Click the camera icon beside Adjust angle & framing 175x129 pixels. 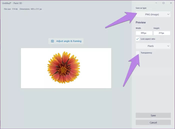(52, 41)
